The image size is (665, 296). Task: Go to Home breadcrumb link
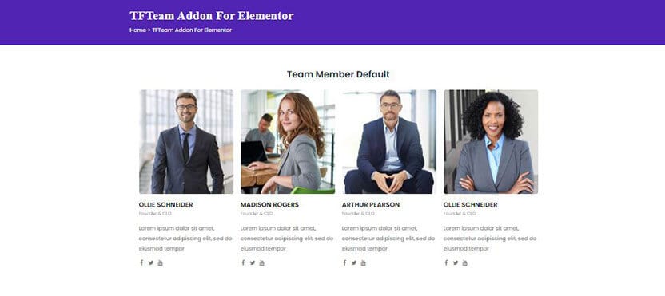pos(137,30)
